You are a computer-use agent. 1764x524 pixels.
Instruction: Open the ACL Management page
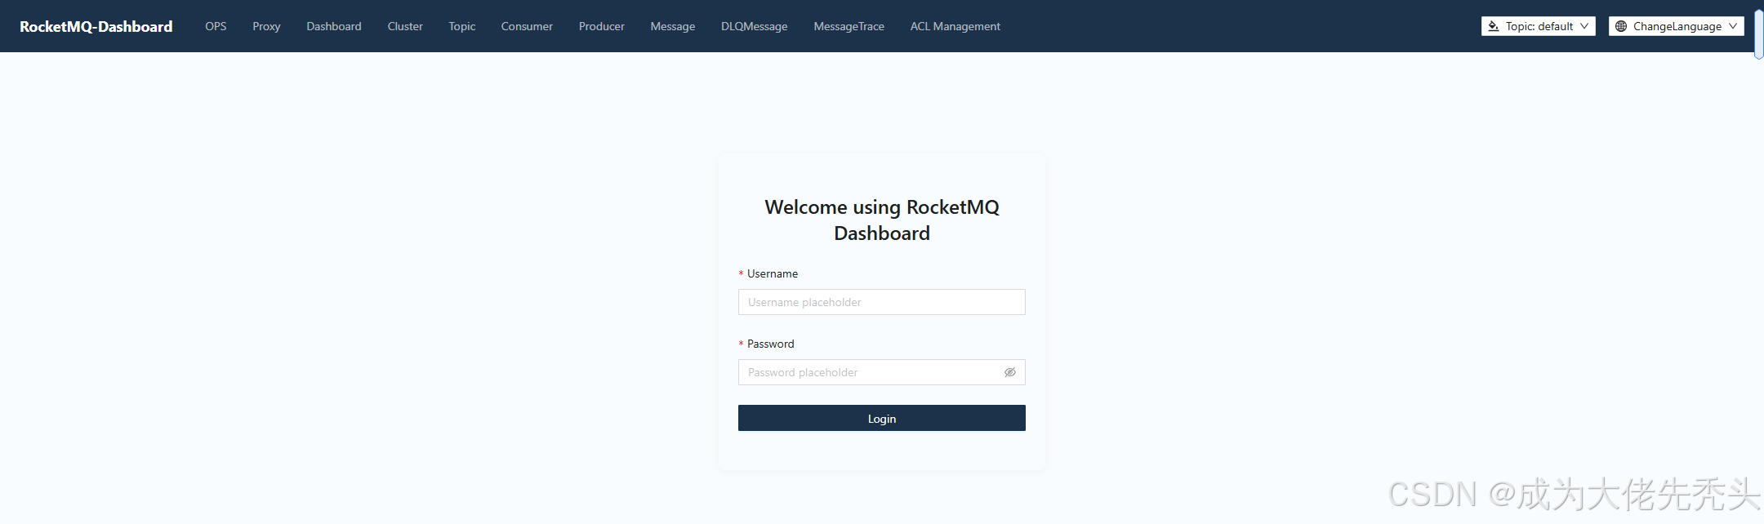[955, 26]
